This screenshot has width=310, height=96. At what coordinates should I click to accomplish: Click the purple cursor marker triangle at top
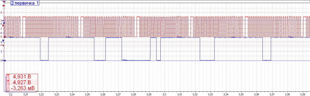[x=4, y=2]
